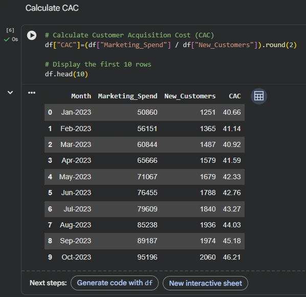Click CAC value 40.66

point(232,112)
